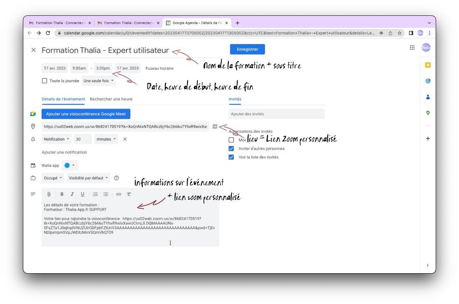Open the Google apps grid launcher

pos(412,48)
